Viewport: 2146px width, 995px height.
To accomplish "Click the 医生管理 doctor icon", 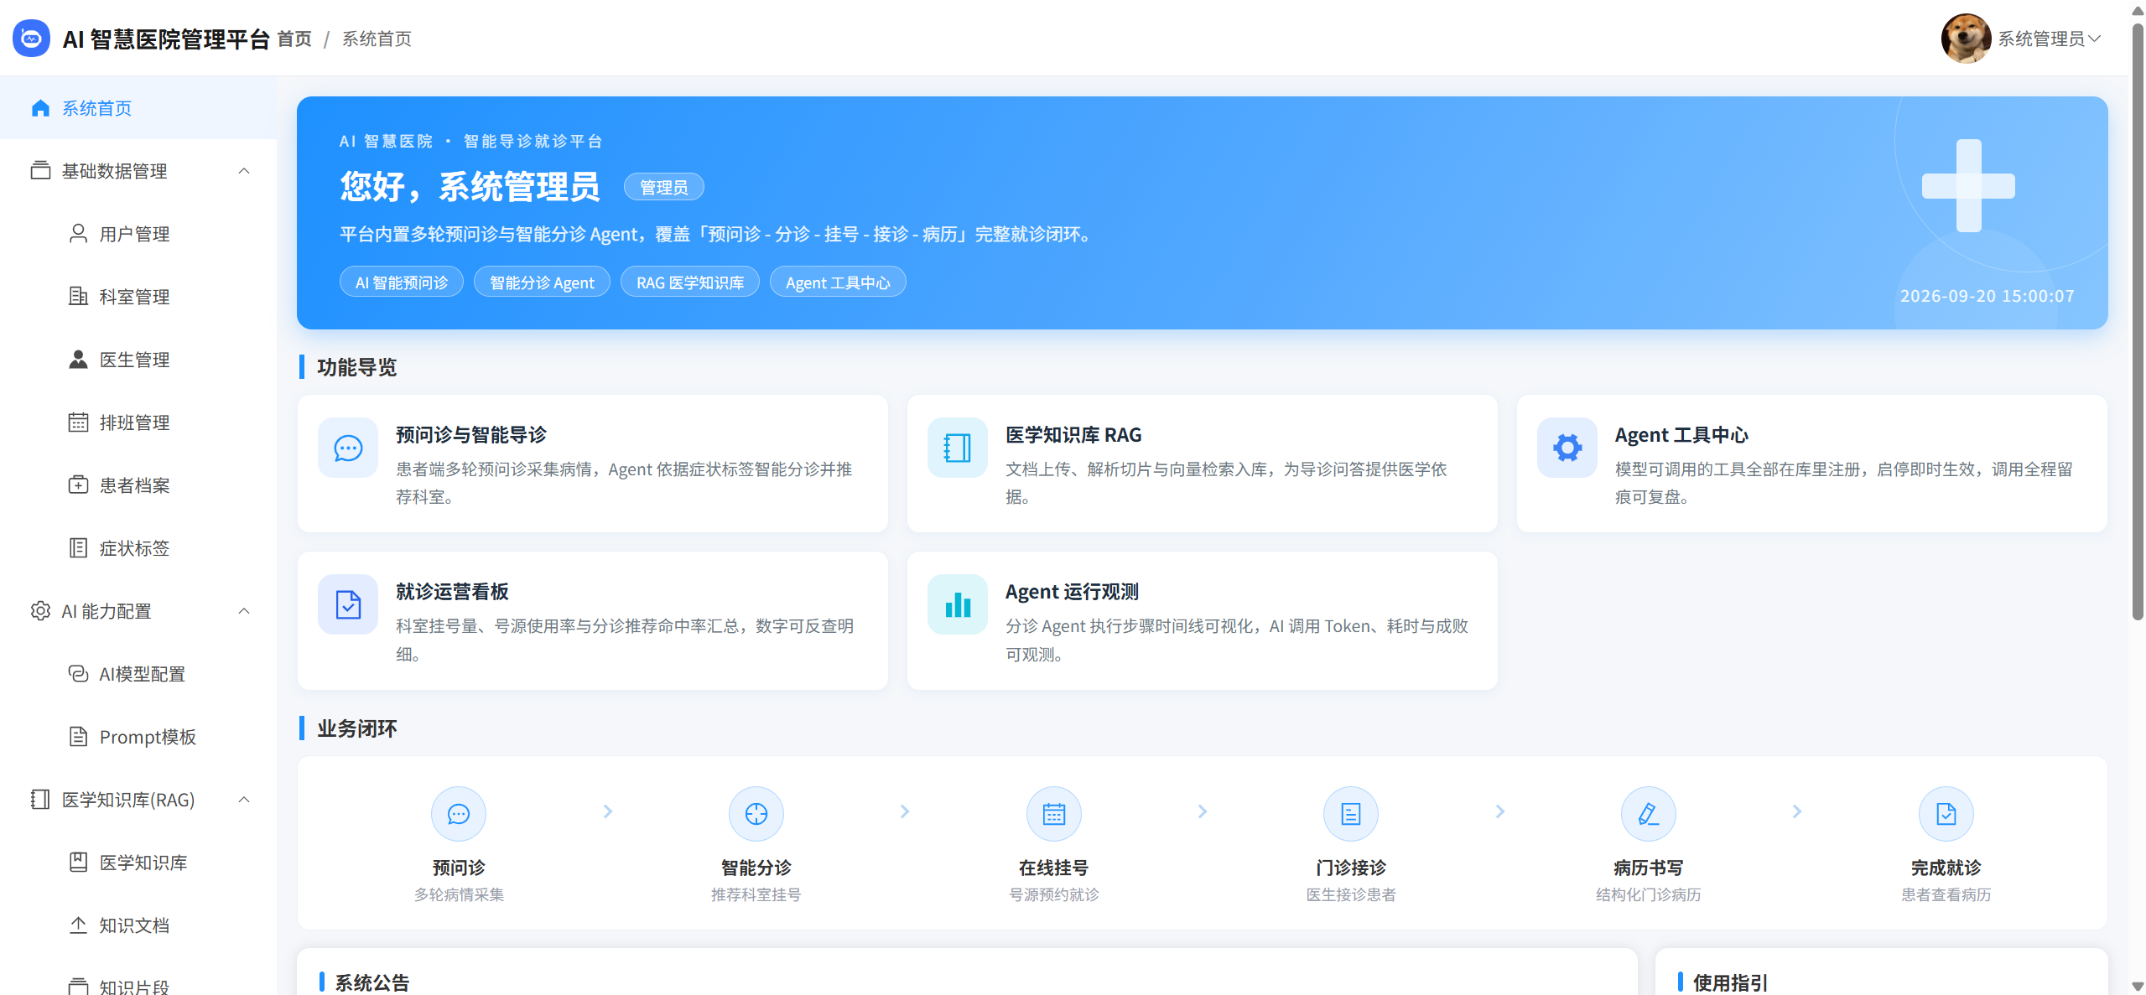I will pos(78,359).
